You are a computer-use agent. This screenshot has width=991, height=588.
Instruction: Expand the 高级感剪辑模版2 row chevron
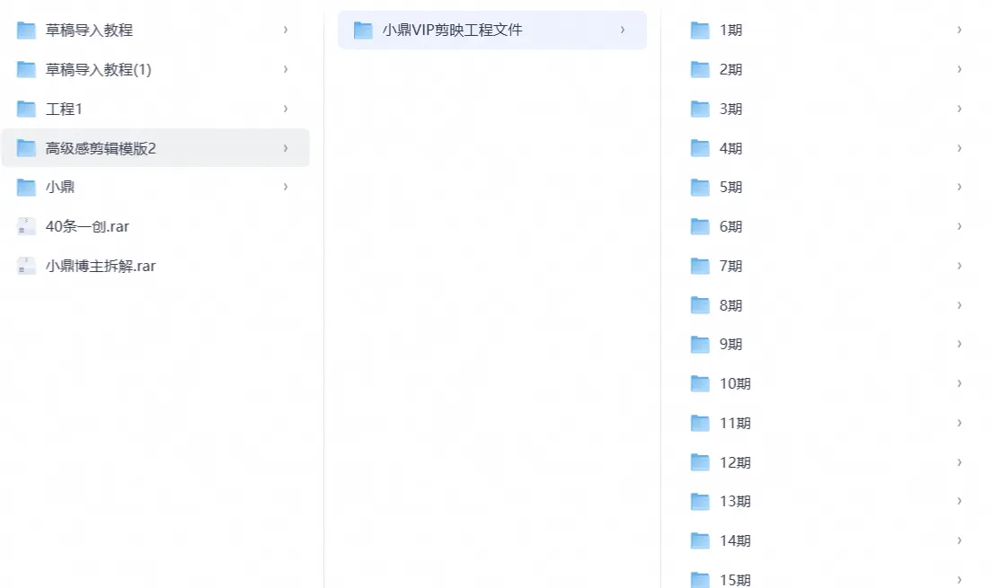[x=286, y=148]
